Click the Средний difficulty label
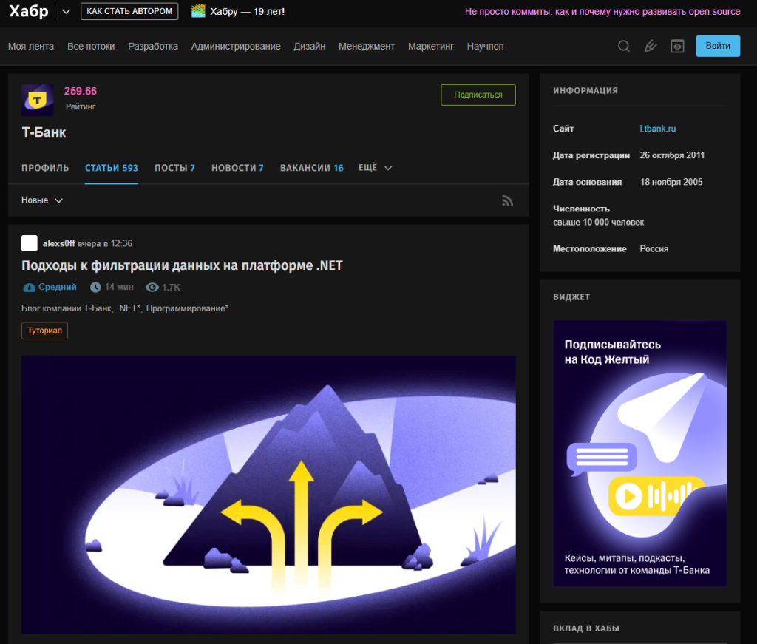This screenshot has height=644, width=757. click(x=58, y=287)
